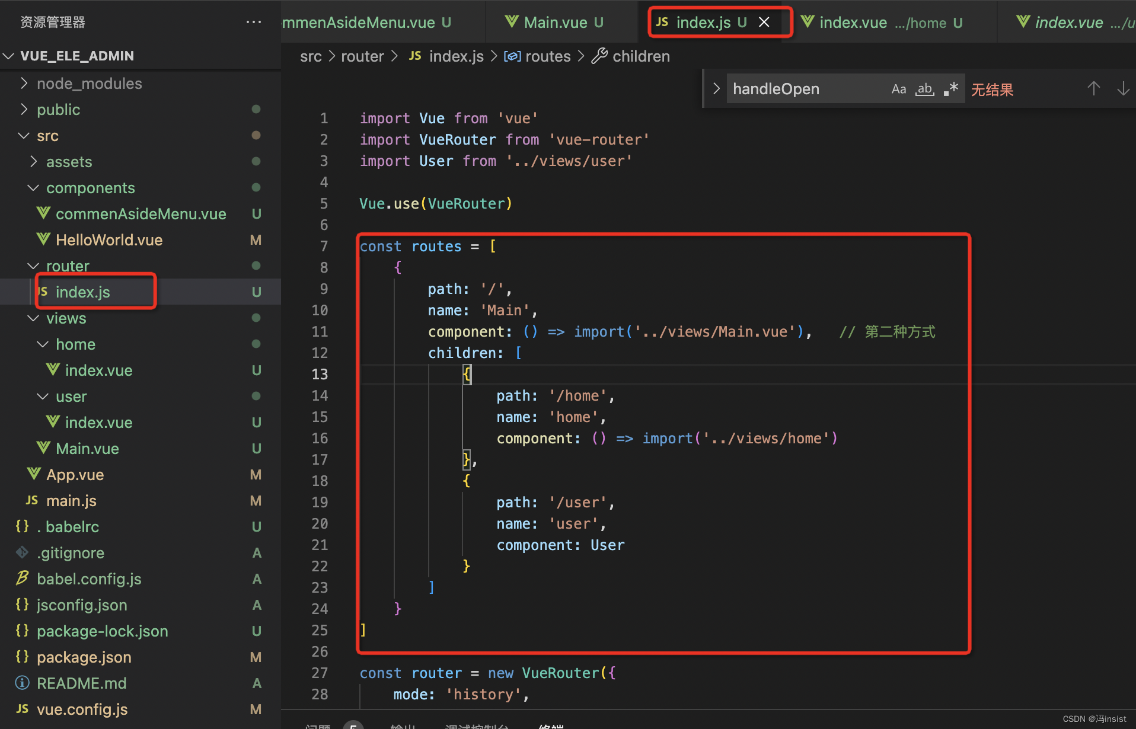
Task: Click the 无结果 no-results label
Action: coord(992,89)
